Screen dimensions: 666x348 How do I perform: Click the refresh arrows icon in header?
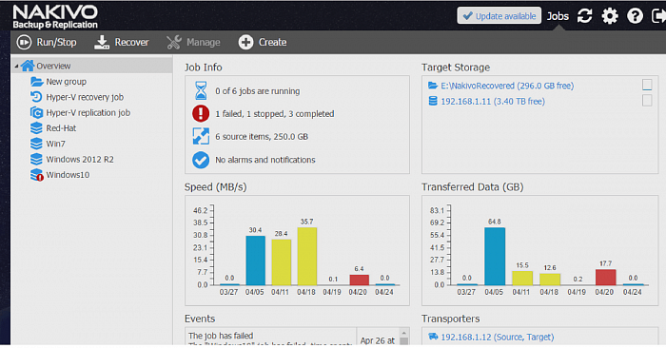585,16
